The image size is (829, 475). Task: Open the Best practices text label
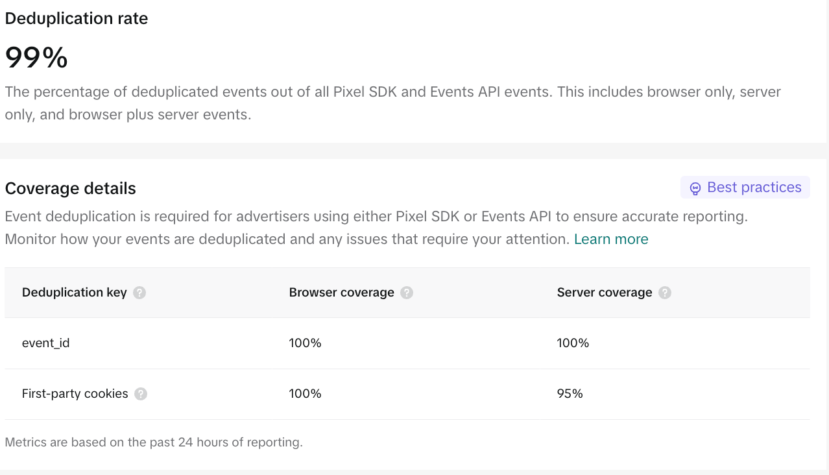pyautogui.click(x=754, y=188)
